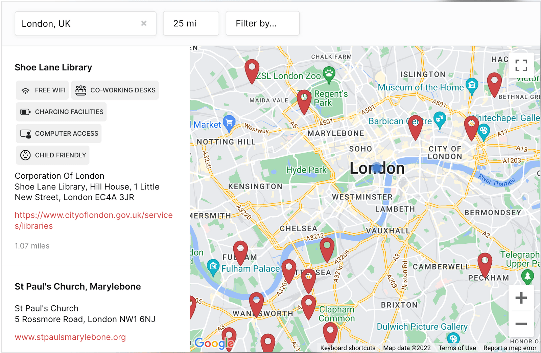Viewport: 541px width, 353px height.
Task: Open the map Terms of Use
Action: [457, 348]
